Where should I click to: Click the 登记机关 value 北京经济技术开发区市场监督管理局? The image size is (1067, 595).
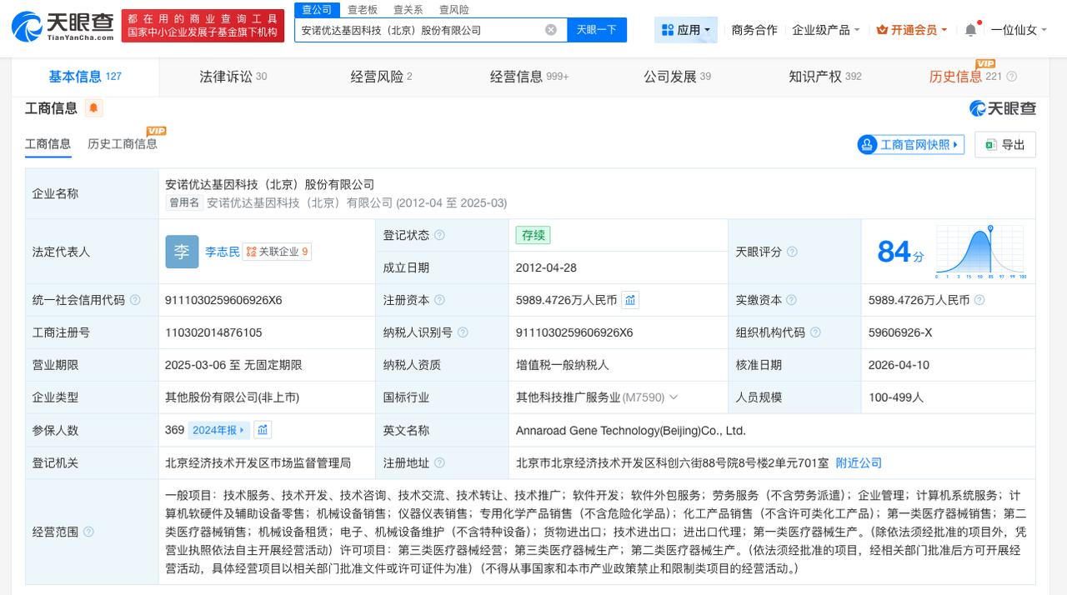(x=258, y=462)
